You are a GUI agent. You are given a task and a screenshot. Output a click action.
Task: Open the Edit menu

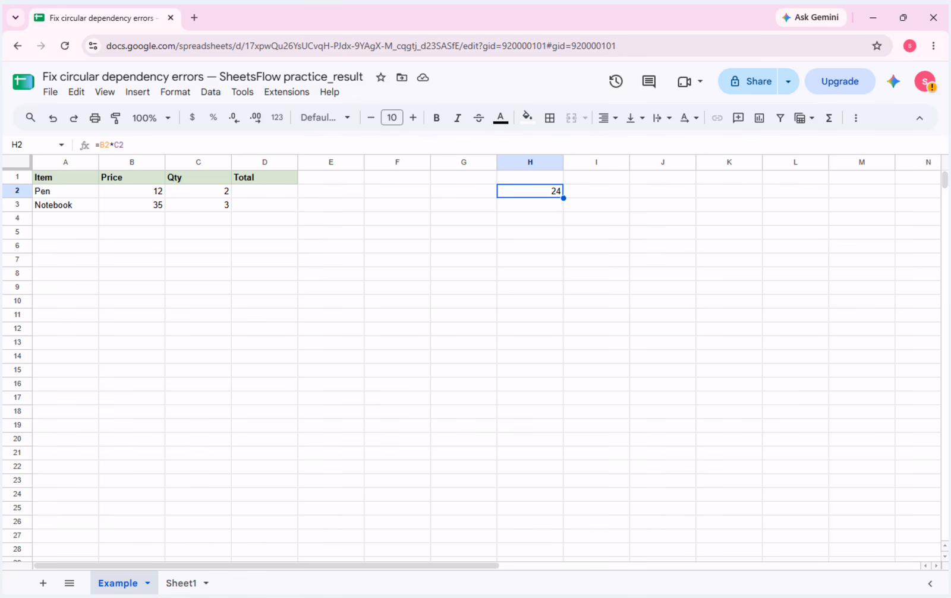coord(76,92)
